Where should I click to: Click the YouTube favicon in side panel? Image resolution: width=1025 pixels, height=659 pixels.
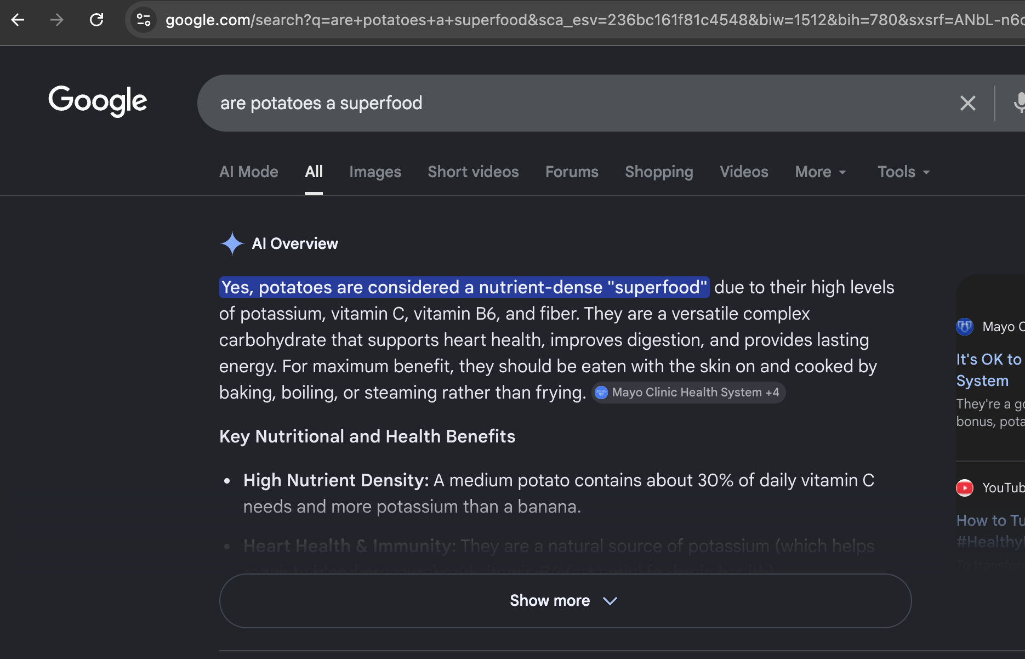point(965,487)
